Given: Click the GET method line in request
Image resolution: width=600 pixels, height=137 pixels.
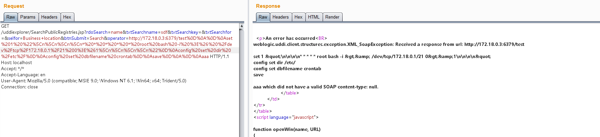Looking at the screenshot, I should point(5,26).
